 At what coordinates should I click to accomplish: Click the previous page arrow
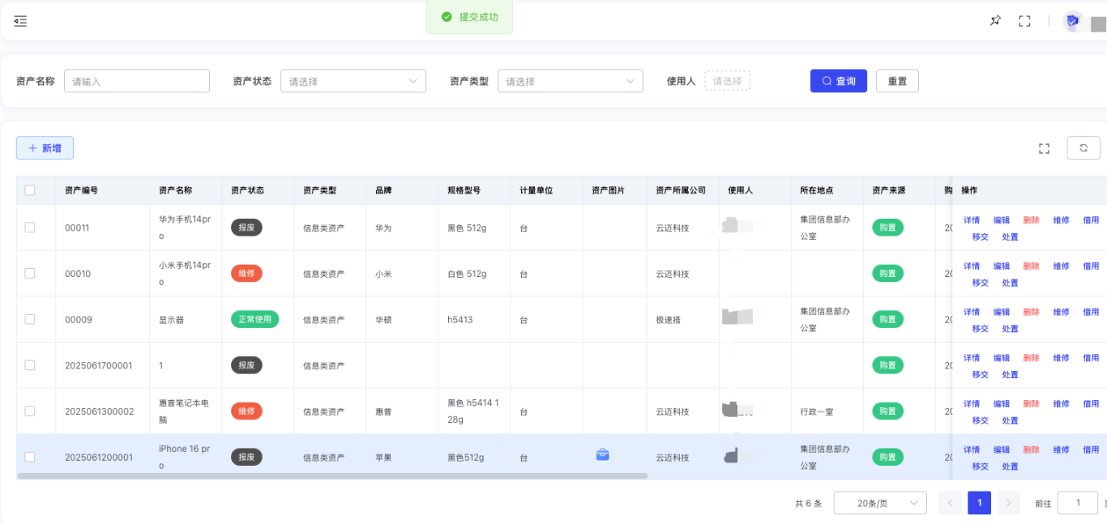coord(950,503)
